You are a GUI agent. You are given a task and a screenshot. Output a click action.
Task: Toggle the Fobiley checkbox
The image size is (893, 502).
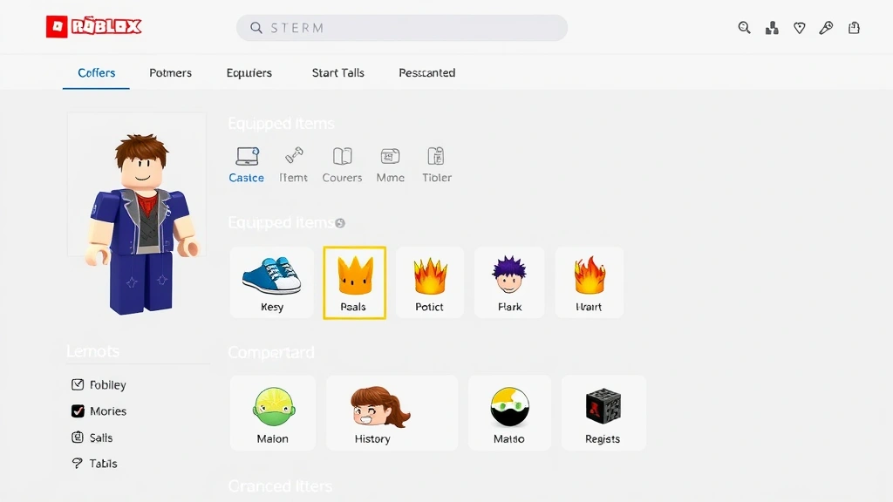pos(78,384)
